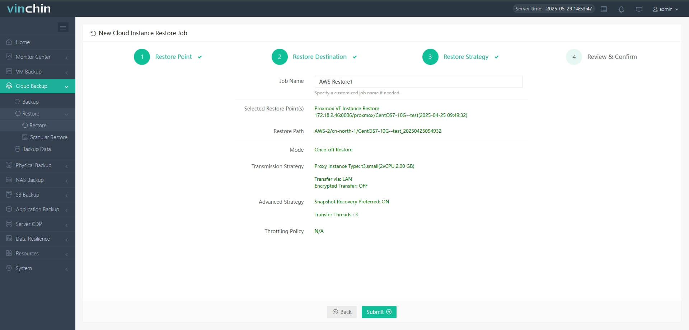Open the task list icon in header

(x=604, y=9)
